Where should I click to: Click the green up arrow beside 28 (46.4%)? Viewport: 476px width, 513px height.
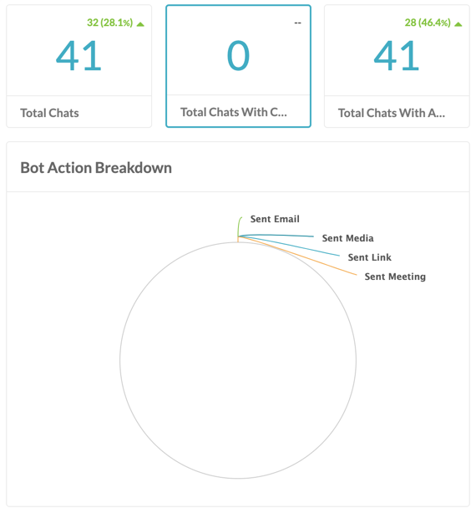[458, 24]
